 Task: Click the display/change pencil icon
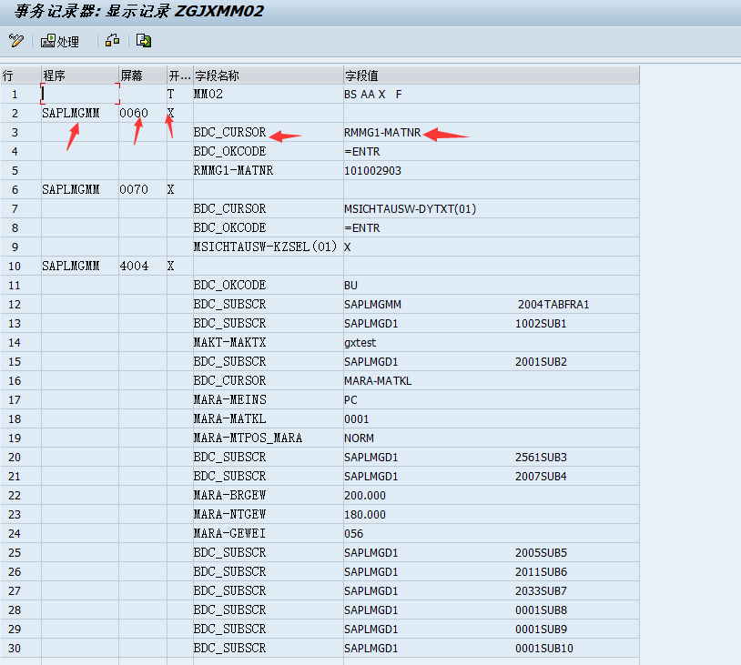[x=15, y=41]
